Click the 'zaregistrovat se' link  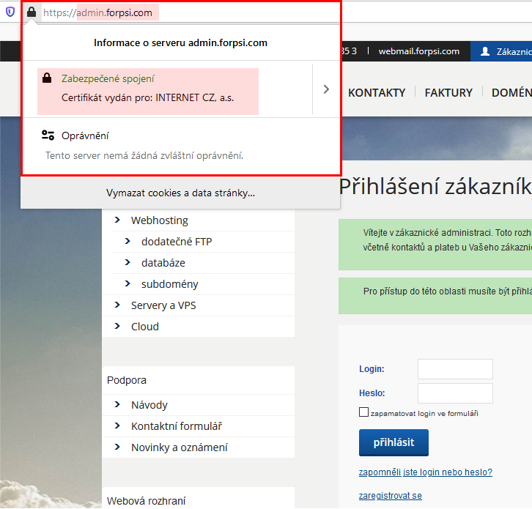point(390,496)
